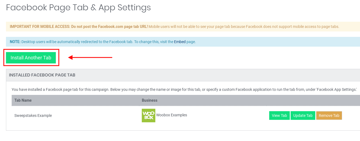The image size is (360, 141).
Task: Click the bold NOTE: label
Action: pyautogui.click(x=15, y=42)
